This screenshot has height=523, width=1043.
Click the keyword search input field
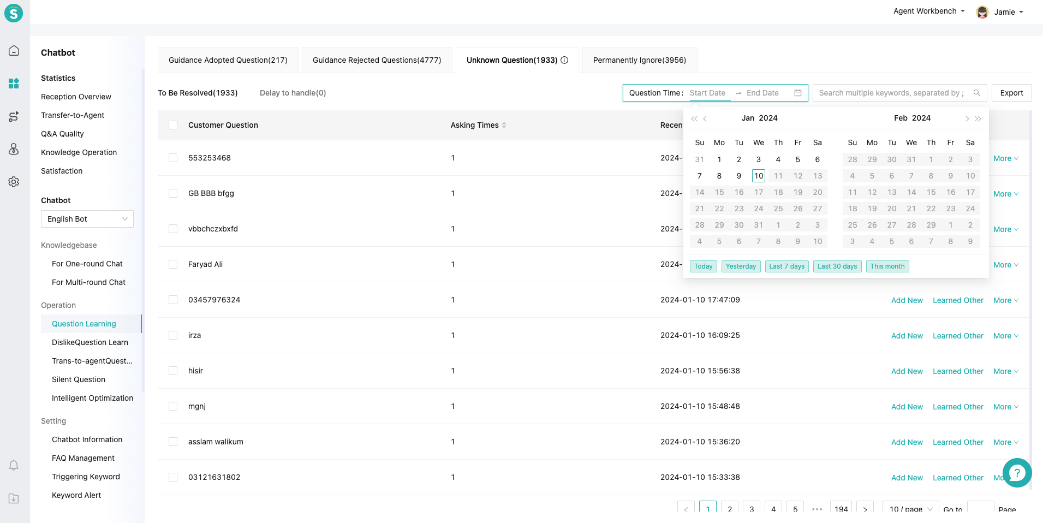pyautogui.click(x=892, y=93)
